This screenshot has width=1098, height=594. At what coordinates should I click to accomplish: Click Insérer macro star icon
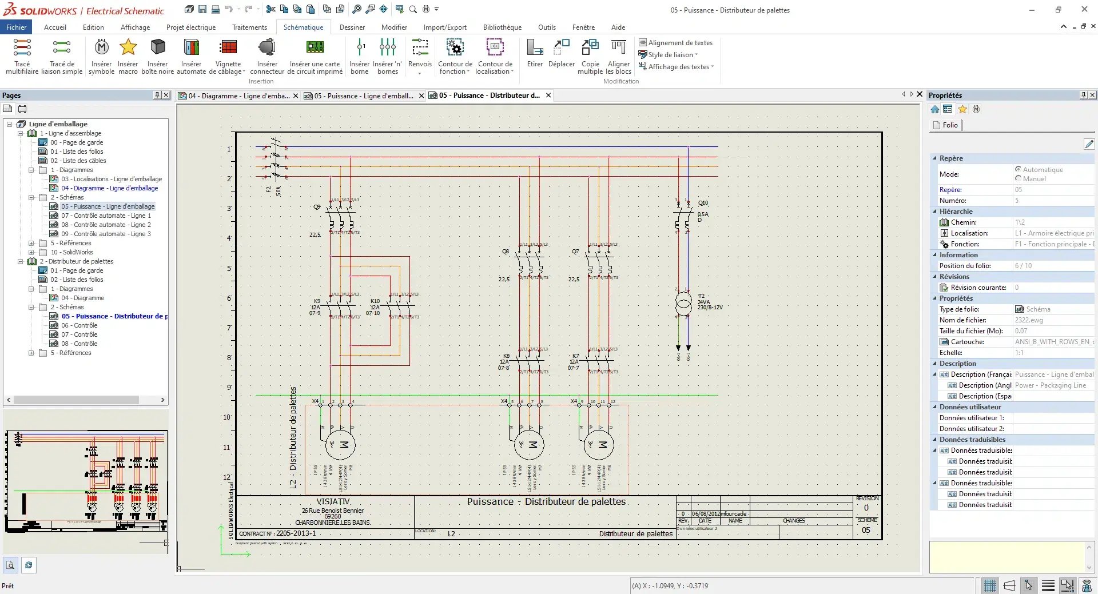coord(128,46)
